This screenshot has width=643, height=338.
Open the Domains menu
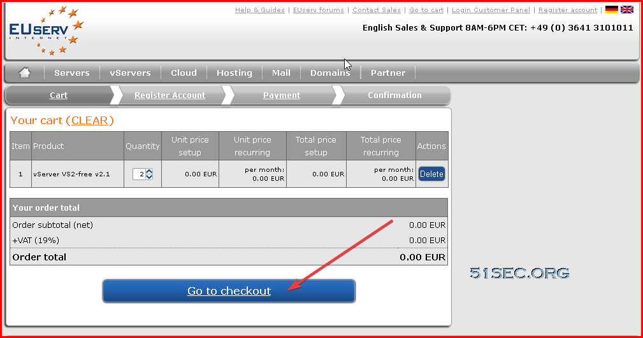coord(330,73)
